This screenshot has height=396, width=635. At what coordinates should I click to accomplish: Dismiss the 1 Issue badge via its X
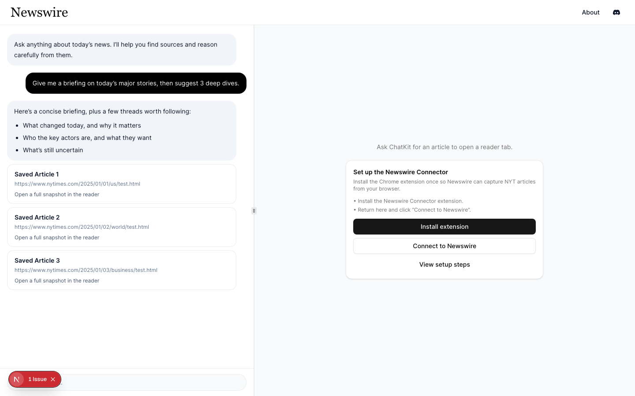(53, 379)
